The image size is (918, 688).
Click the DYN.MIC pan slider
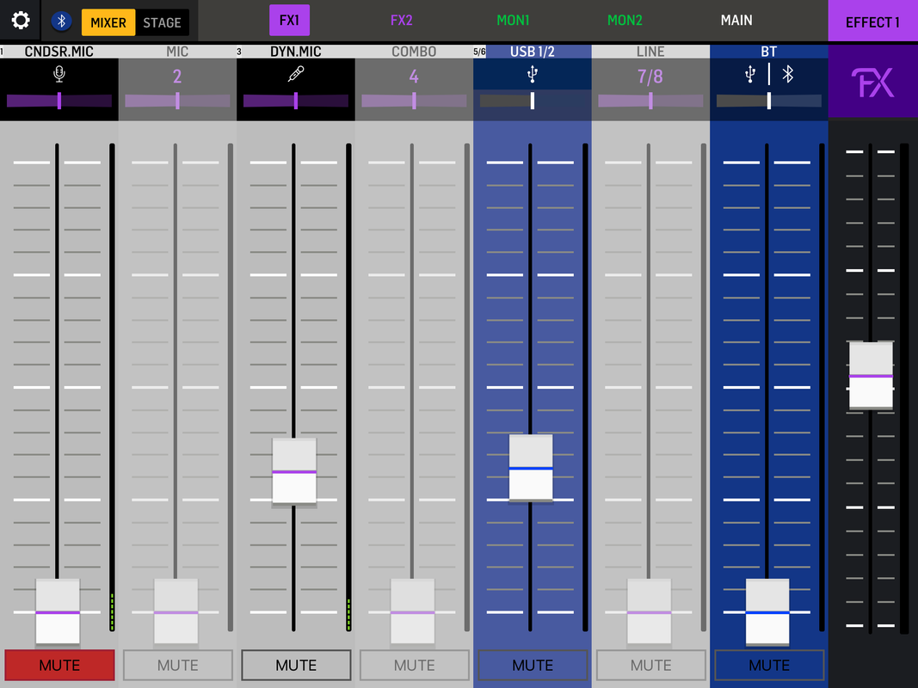(x=296, y=101)
